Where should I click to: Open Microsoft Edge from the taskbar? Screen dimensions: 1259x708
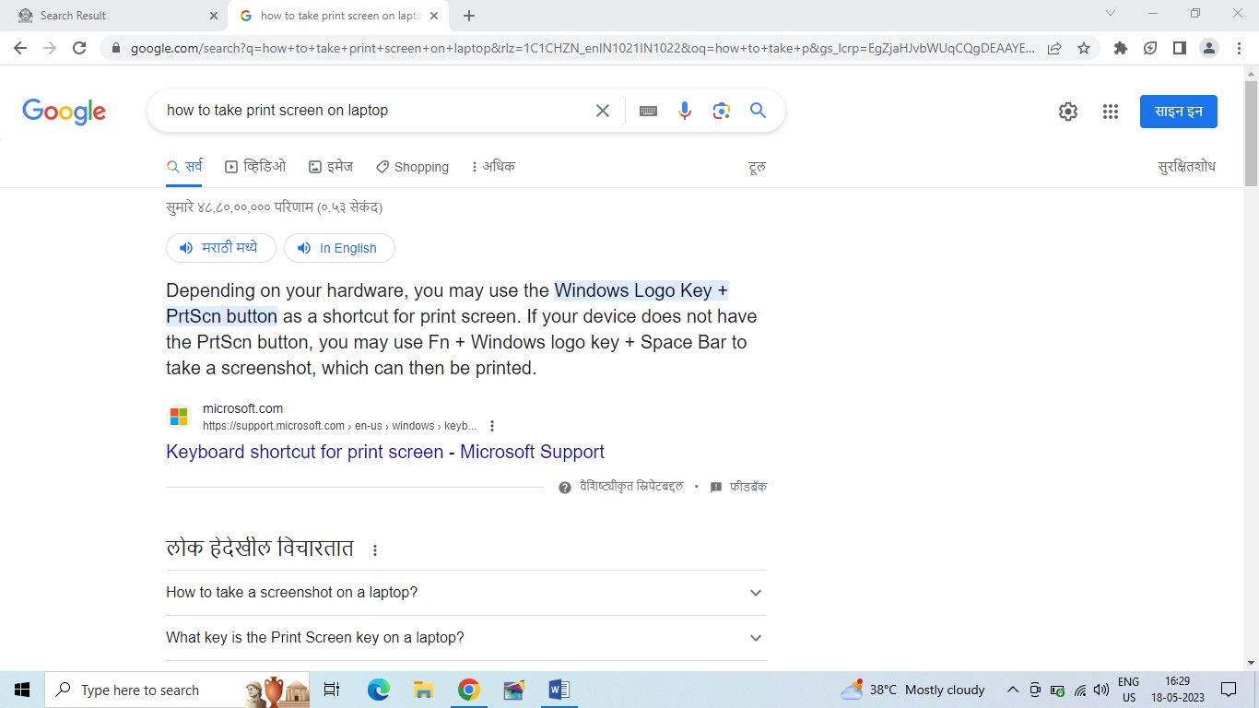(378, 690)
